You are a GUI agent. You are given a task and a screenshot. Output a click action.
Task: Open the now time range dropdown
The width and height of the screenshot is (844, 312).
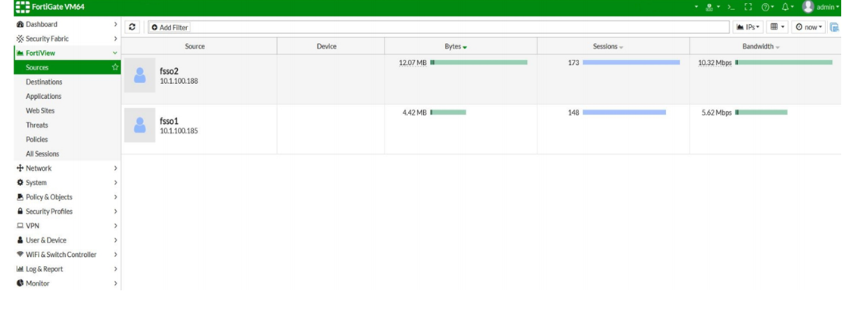coord(808,27)
